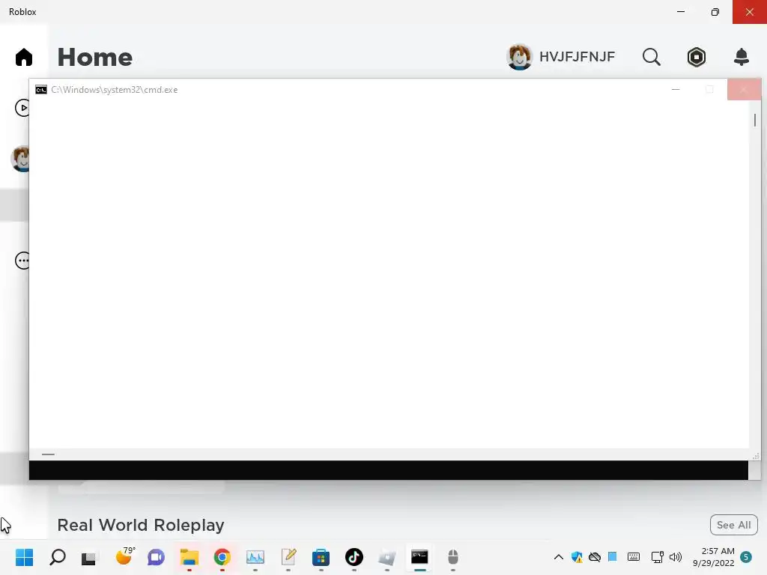
Task: Click See All for Real World Roleplay
Action: pos(733,525)
